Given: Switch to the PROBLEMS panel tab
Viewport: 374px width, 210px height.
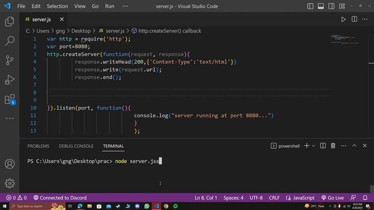Looking at the screenshot, I should (x=38, y=146).
